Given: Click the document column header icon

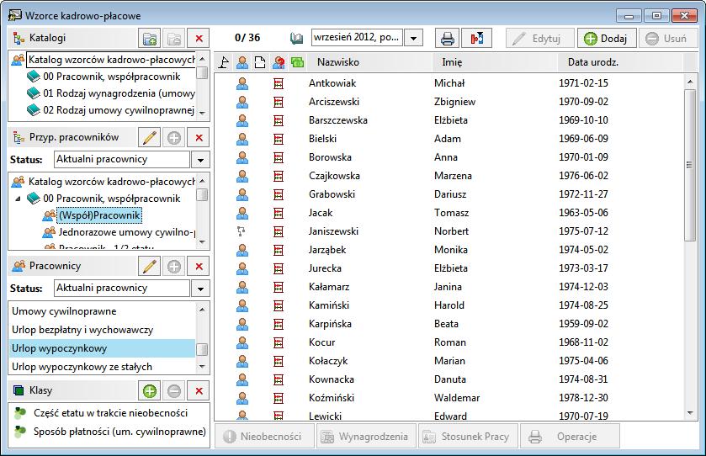Looking at the screenshot, I should point(260,62).
